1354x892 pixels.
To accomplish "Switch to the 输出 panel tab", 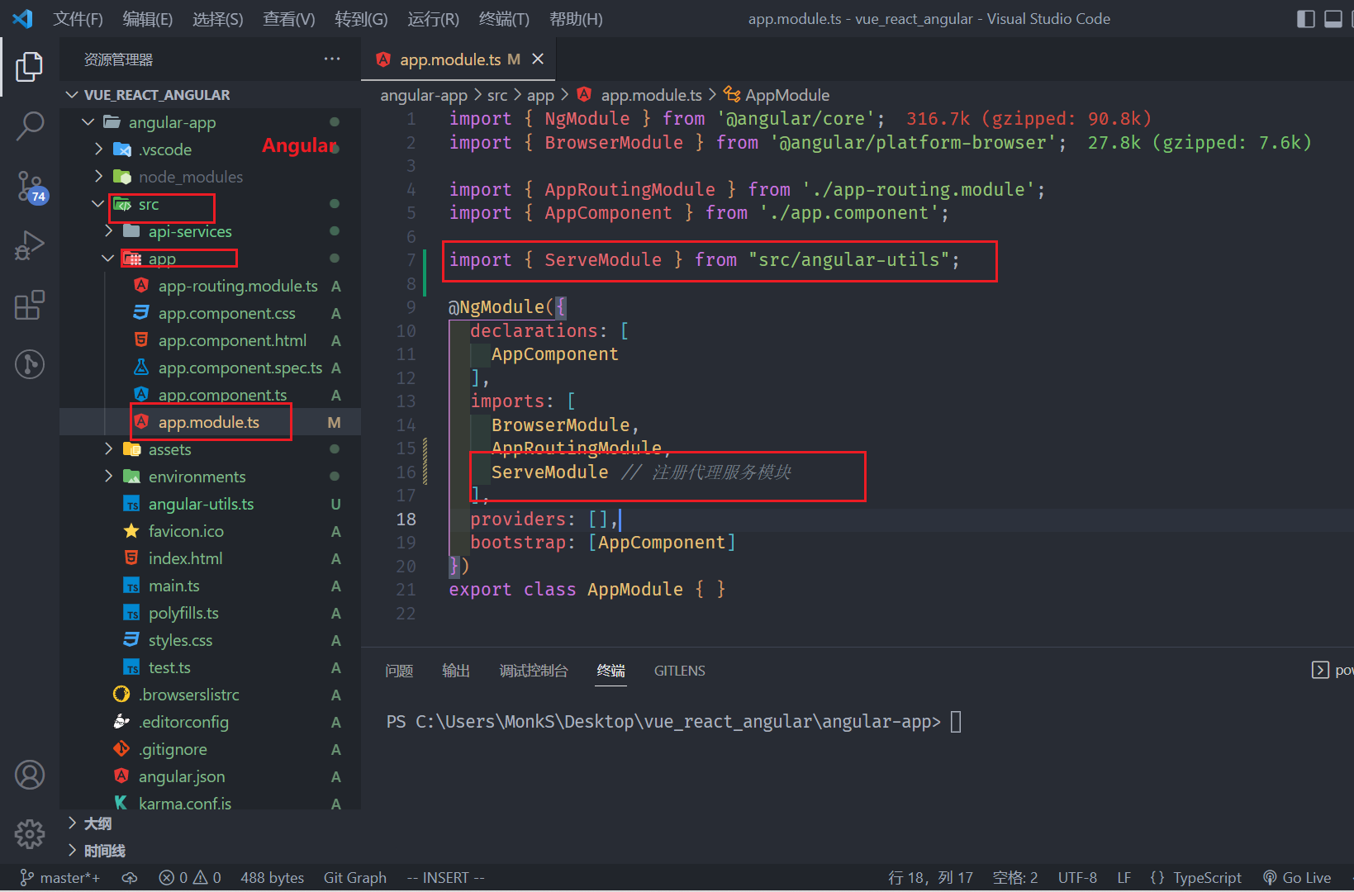I will [x=455, y=671].
